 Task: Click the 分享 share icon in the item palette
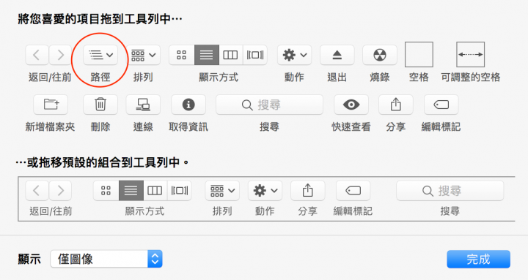396,105
